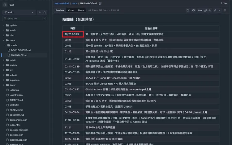Open Copilot icon in file toolbar
The height and width of the screenshot is (145, 232).
point(194,10)
